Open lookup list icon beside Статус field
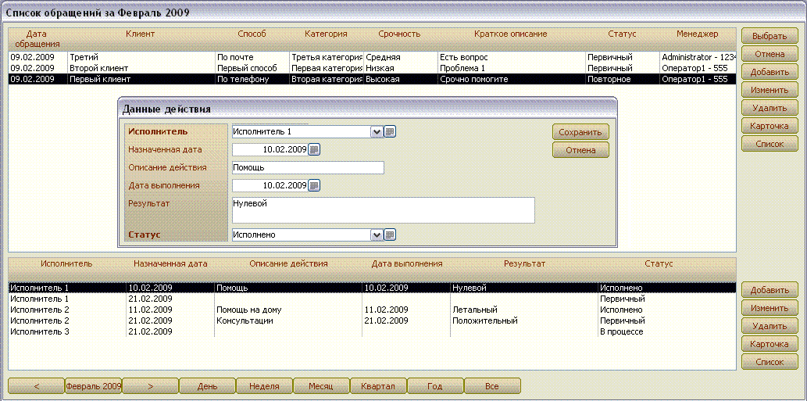Screen dimensions: 807x401 390,235
